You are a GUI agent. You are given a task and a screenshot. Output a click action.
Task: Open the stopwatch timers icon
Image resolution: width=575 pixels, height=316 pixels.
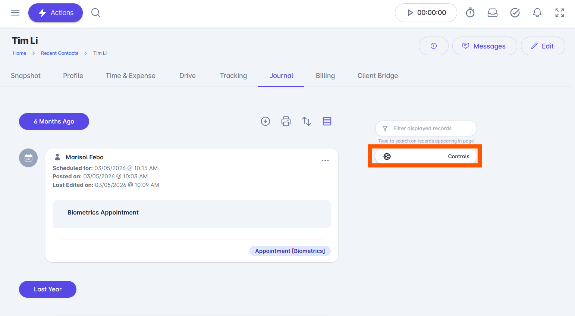[470, 13]
